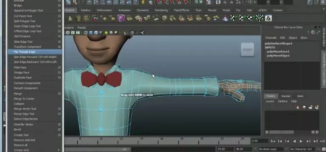Switch to the Deformation shelf tab
The width and height of the screenshot is (326, 152).
coord(104,10)
